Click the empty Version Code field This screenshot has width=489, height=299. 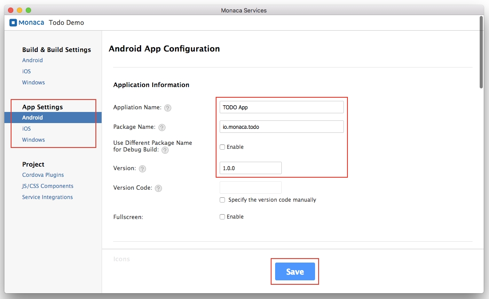(251, 187)
